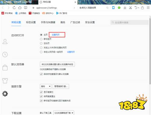The image size is (151, 115).
Task: Toggle 启动时检查是否为默认浏览器 checkbox
Action: 41,74
